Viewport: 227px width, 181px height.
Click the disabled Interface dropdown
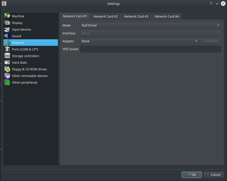[x=151, y=33]
